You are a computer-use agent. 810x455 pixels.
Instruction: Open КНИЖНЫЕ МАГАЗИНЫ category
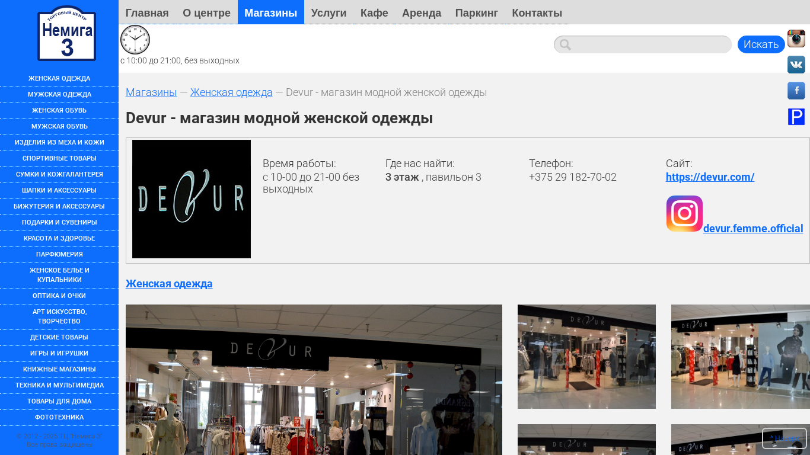pyautogui.click(x=59, y=370)
